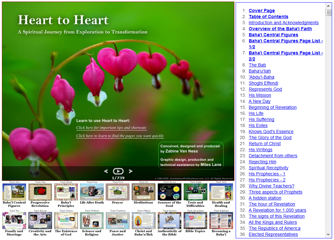The height and width of the screenshot is (240, 334).
Task: Open the Life After Death track thumbnail
Action: [x=92, y=192]
